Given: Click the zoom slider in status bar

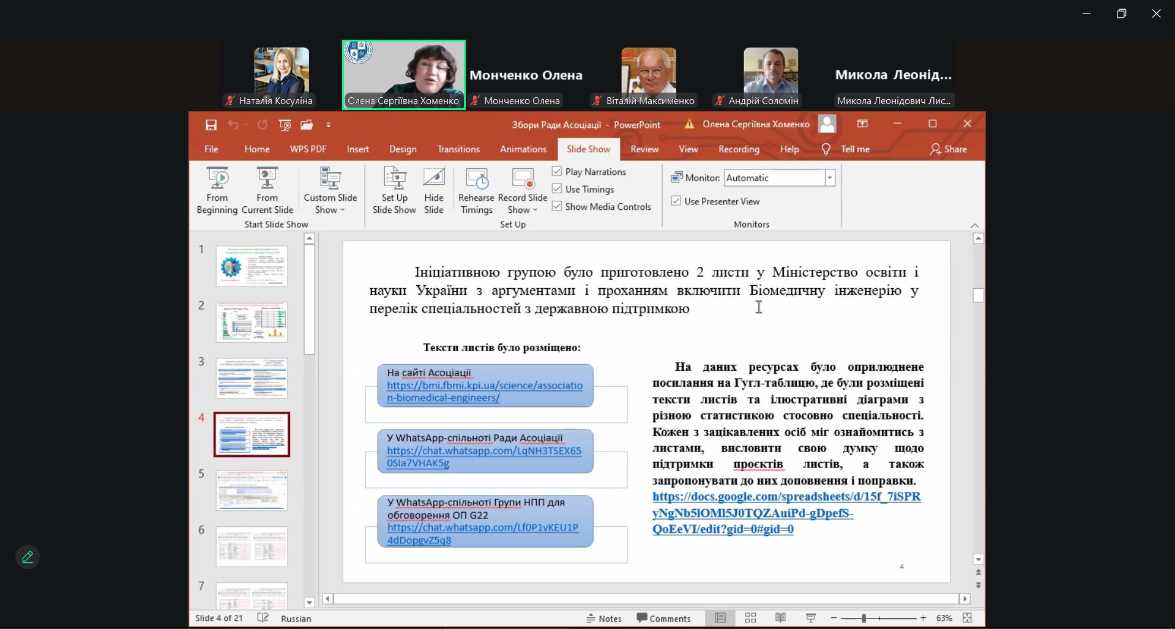Looking at the screenshot, I should pos(864,618).
